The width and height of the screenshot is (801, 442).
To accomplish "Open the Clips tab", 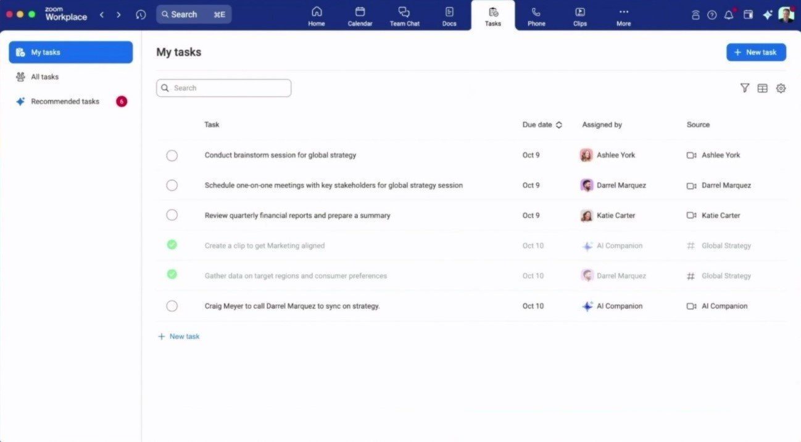I will (x=580, y=15).
